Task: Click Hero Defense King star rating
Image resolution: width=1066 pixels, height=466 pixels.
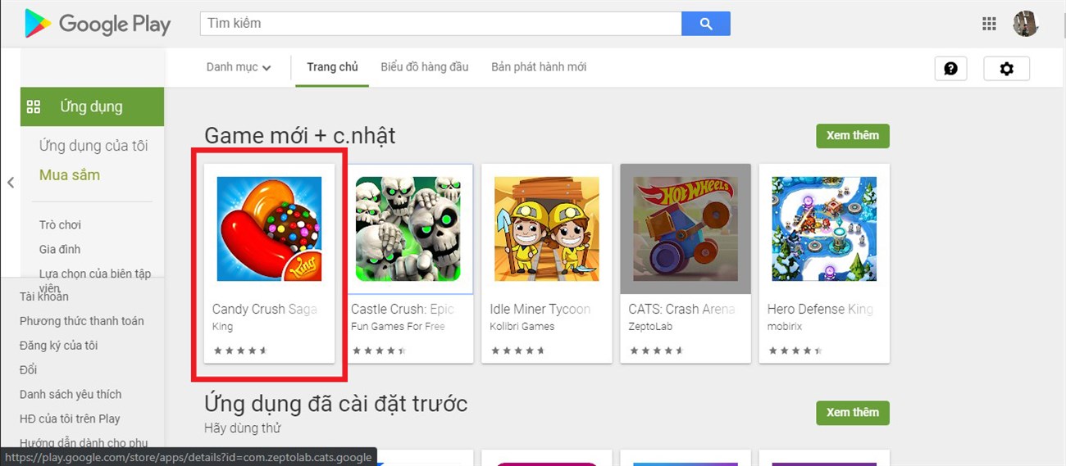Action: [x=795, y=351]
